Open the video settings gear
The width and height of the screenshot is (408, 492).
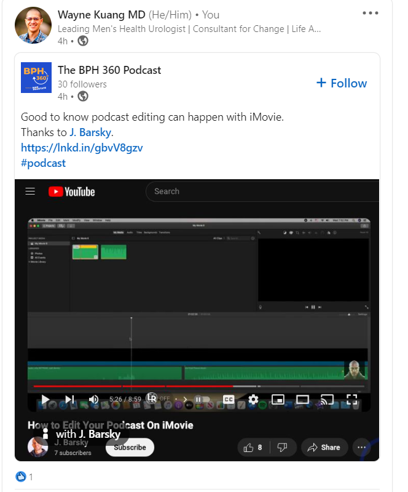click(253, 400)
